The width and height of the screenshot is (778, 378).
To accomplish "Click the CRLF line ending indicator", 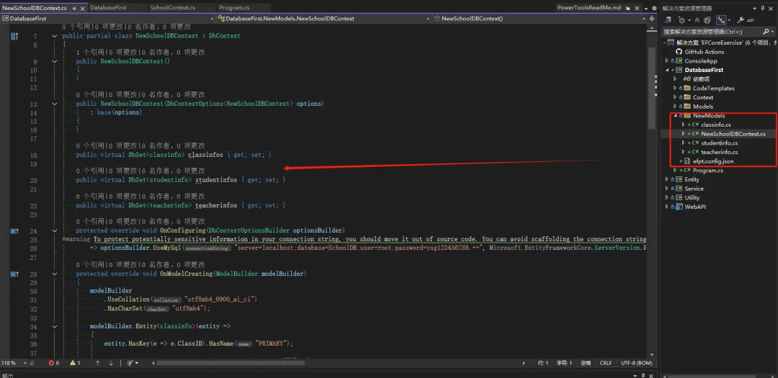I will (x=606, y=363).
